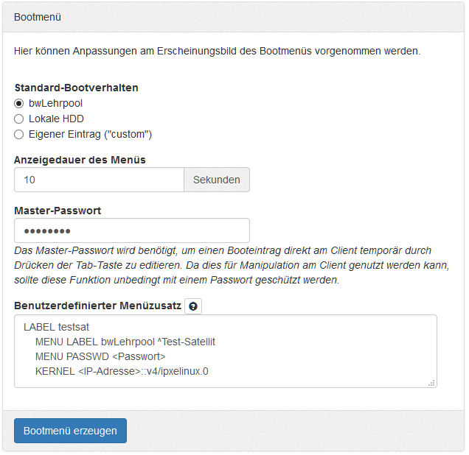Click the Benutzerdefinierter Menüzusatz label text
Viewport: 469px width, 455px height.
pos(97,306)
